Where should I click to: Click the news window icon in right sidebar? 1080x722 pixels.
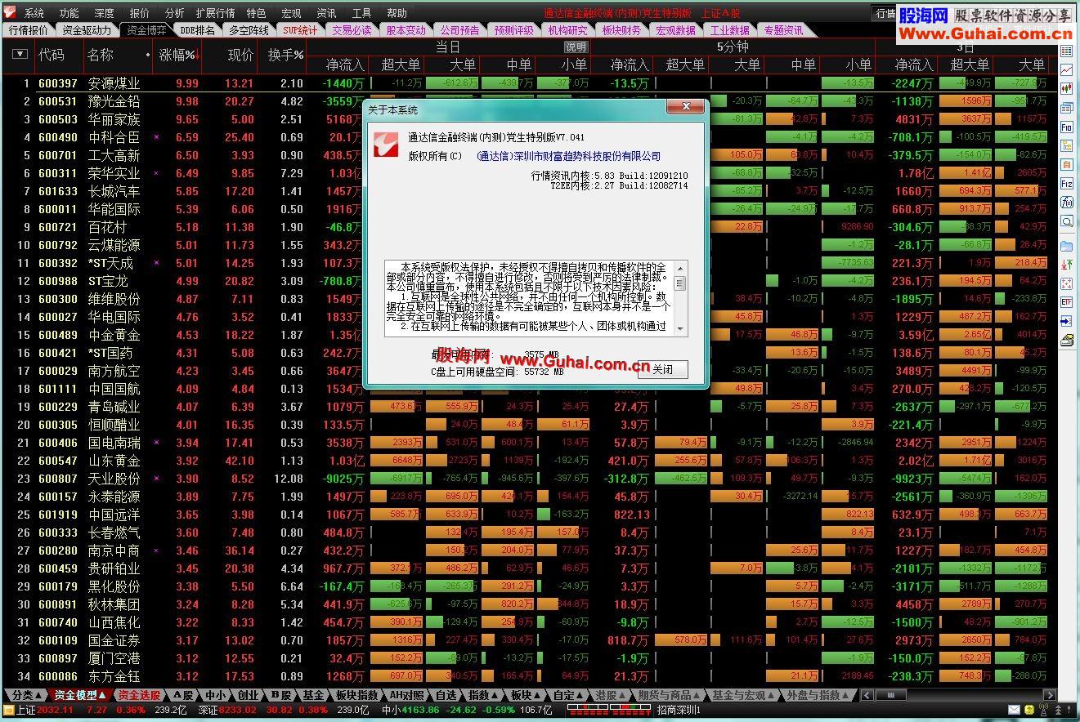tap(1066, 108)
